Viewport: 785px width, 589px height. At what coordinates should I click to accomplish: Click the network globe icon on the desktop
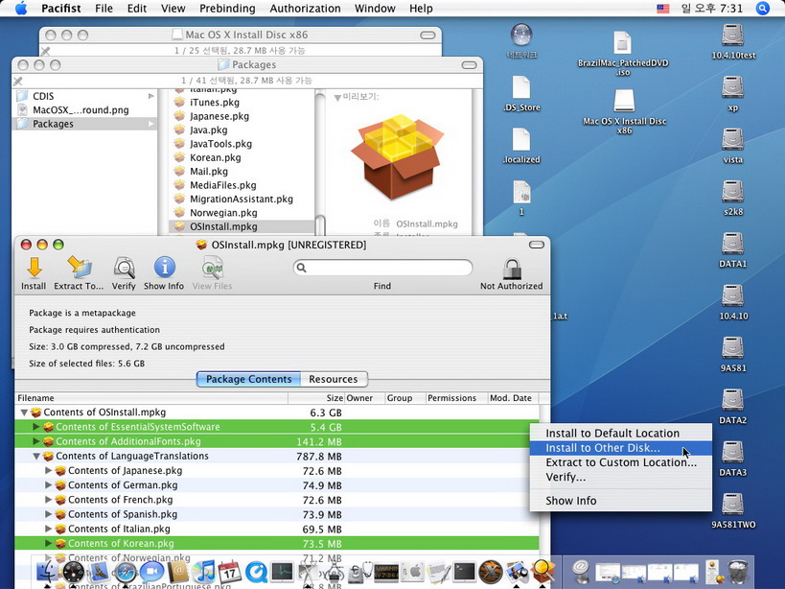(521, 35)
